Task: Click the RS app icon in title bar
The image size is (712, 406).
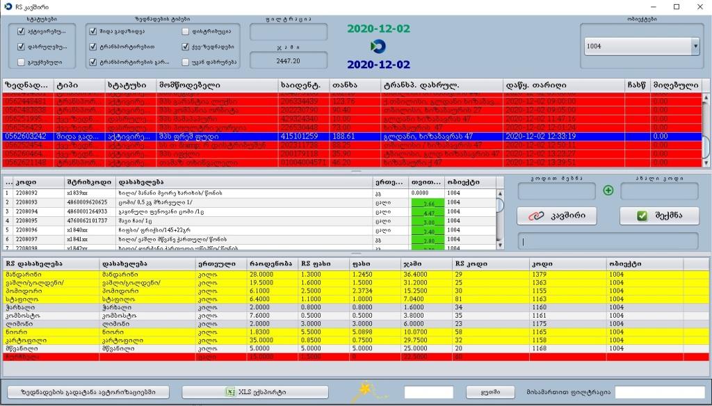Action: (x=8, y=6)
